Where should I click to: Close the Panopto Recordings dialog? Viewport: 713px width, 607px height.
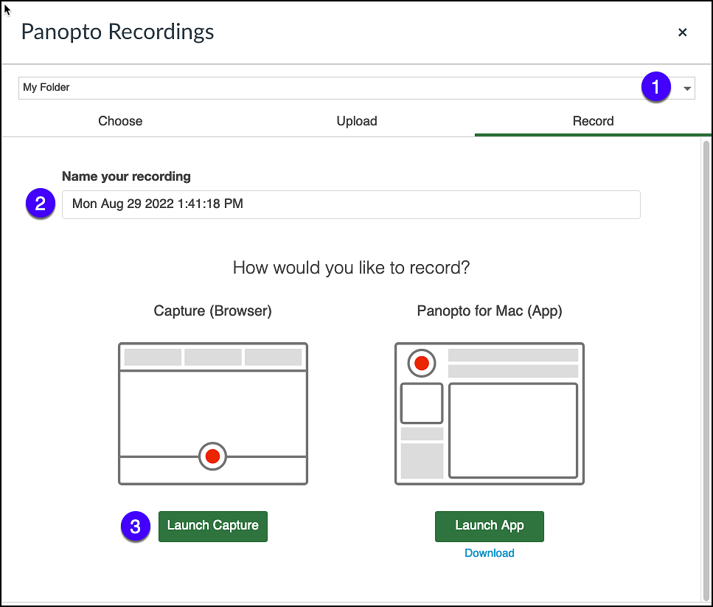click(682, 32)
